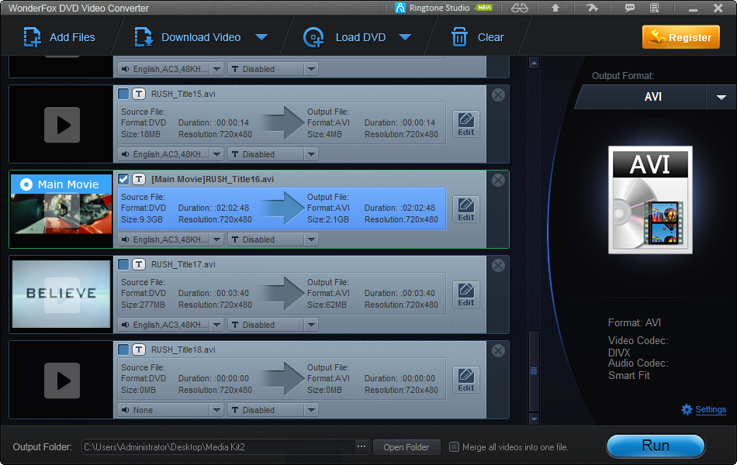Click the T rename icon for RUSH_Title16.avi
The height and width of the screenshot is (465, 737).
(x=139, y=179)
